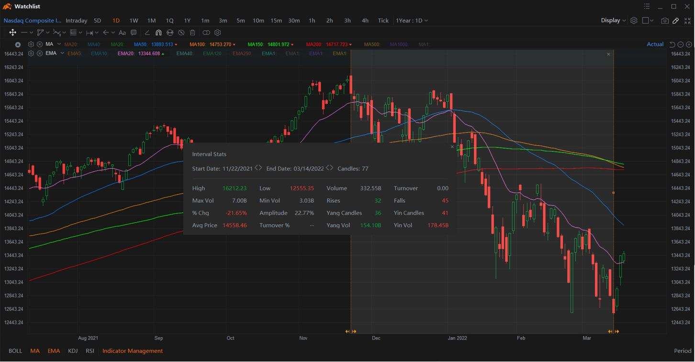Delete drawings with the trash icon

(x=192, y=33)
